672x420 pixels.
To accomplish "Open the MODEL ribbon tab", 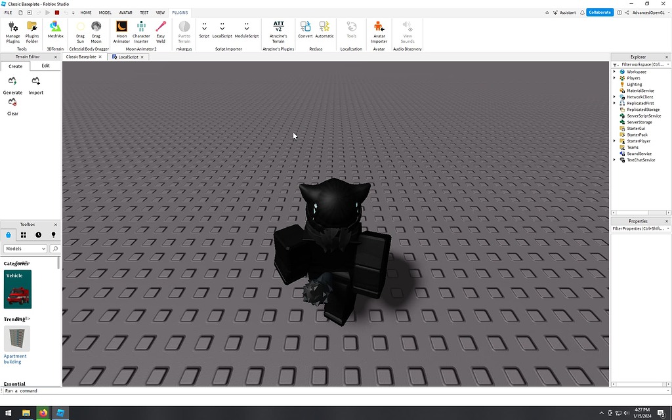I will [x=105, y=12].
